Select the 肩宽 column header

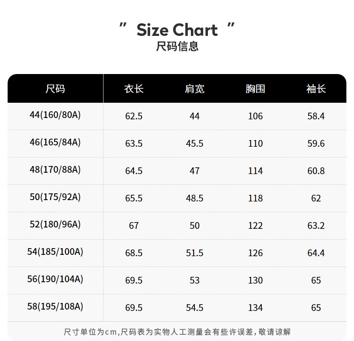click(194, 89)
